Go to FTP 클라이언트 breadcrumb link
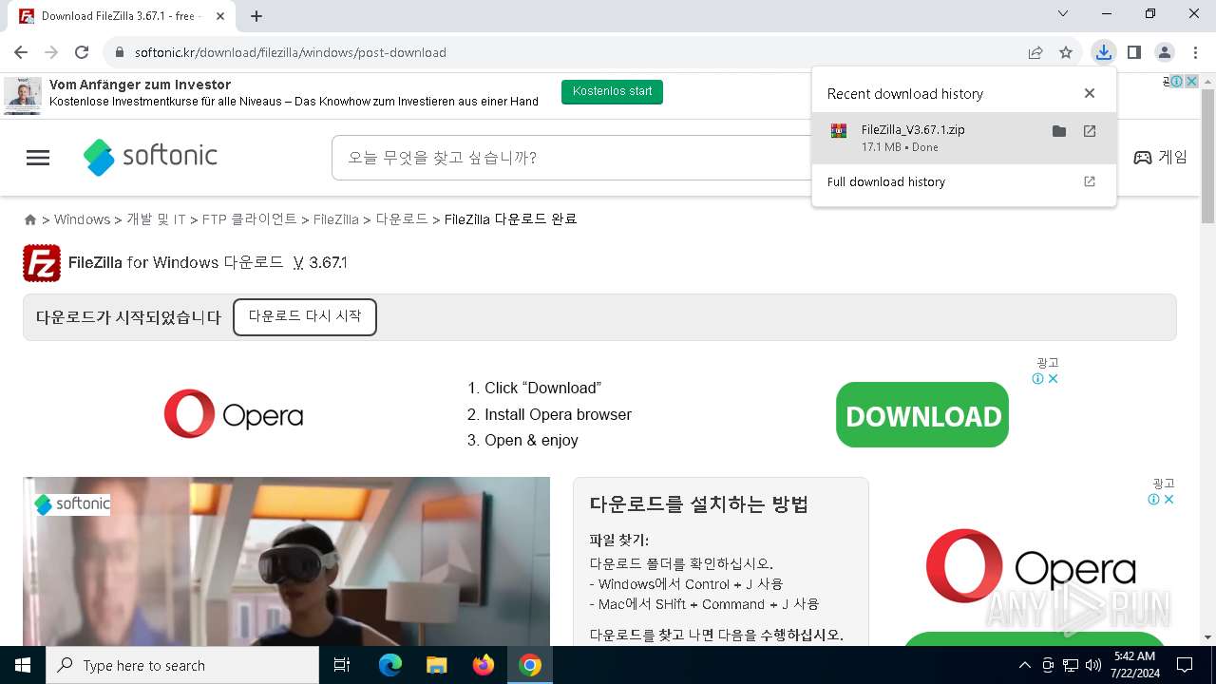This screenshot has width=1216, height=684. click(x=249, y=219)
